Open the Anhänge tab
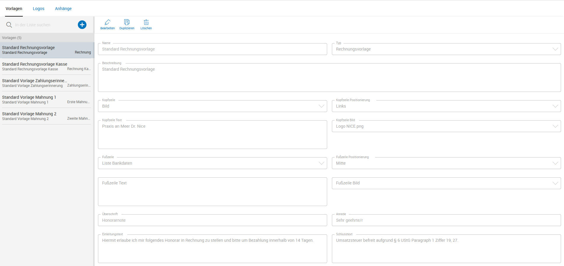This screenshot has width=564, height=266. 63,9
